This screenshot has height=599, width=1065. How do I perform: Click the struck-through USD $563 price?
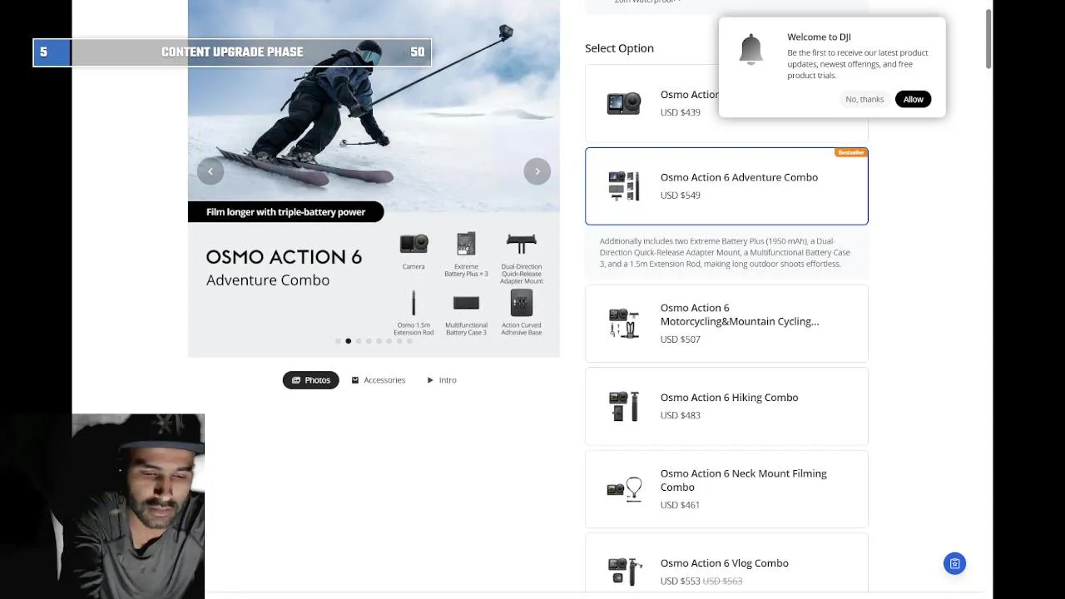(x=722, y=581)
